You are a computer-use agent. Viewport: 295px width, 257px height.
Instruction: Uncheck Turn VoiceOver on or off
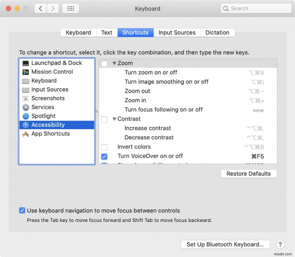pyautogui.click(x=104, y=156)
